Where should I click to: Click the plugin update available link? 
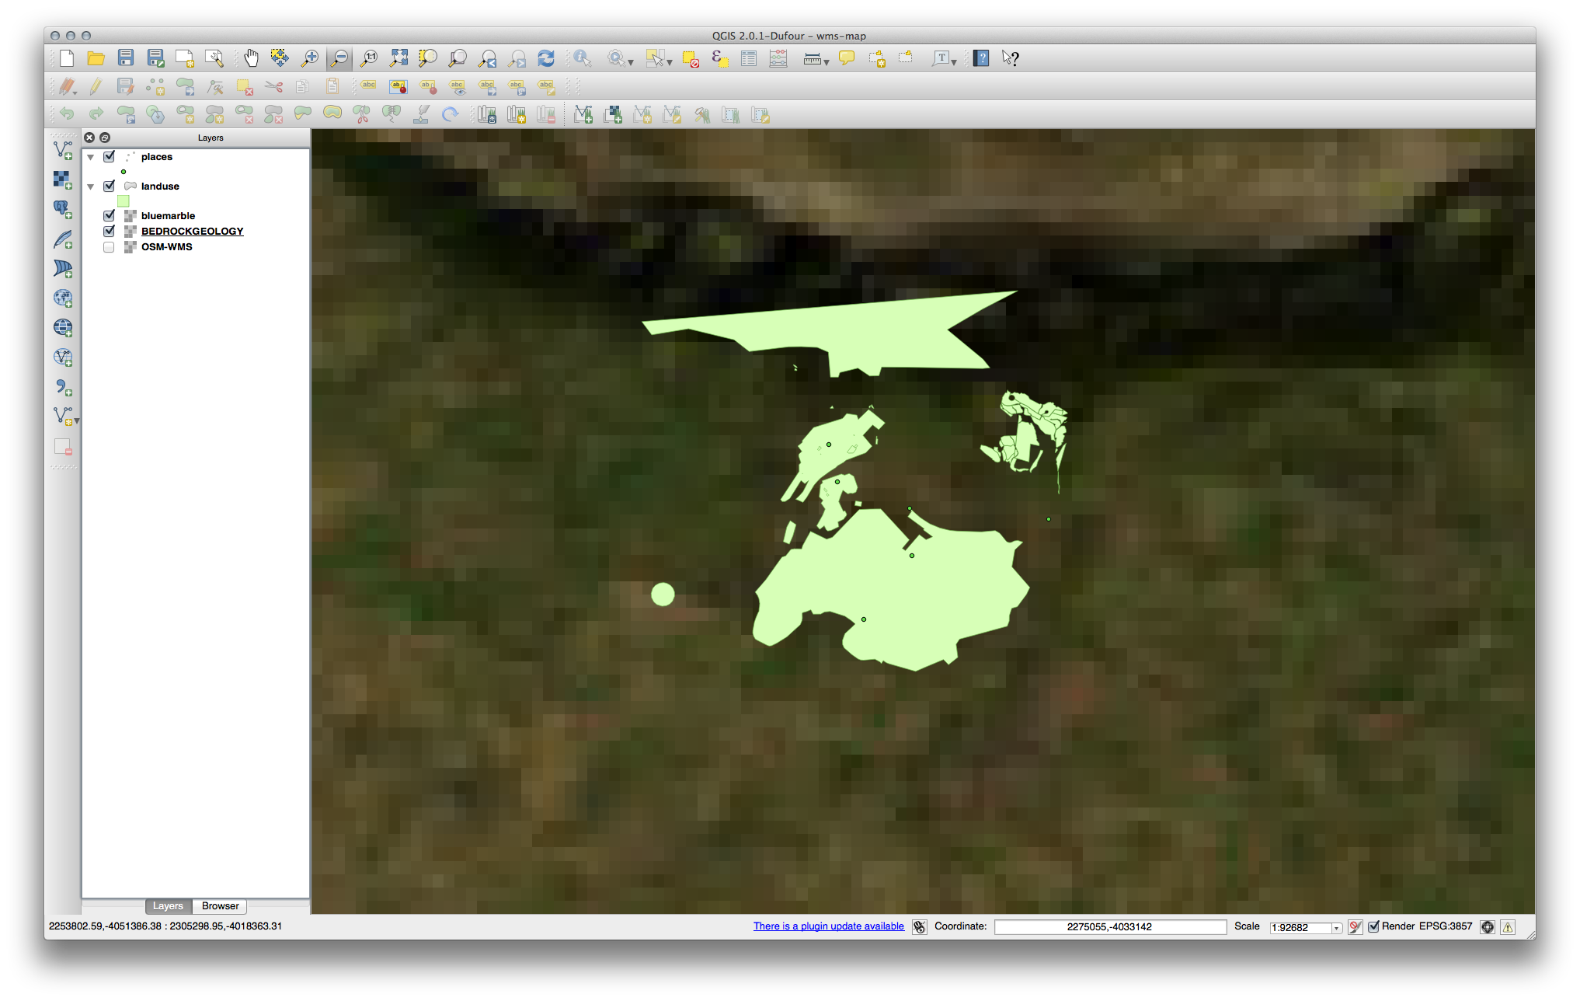(828, 926)
